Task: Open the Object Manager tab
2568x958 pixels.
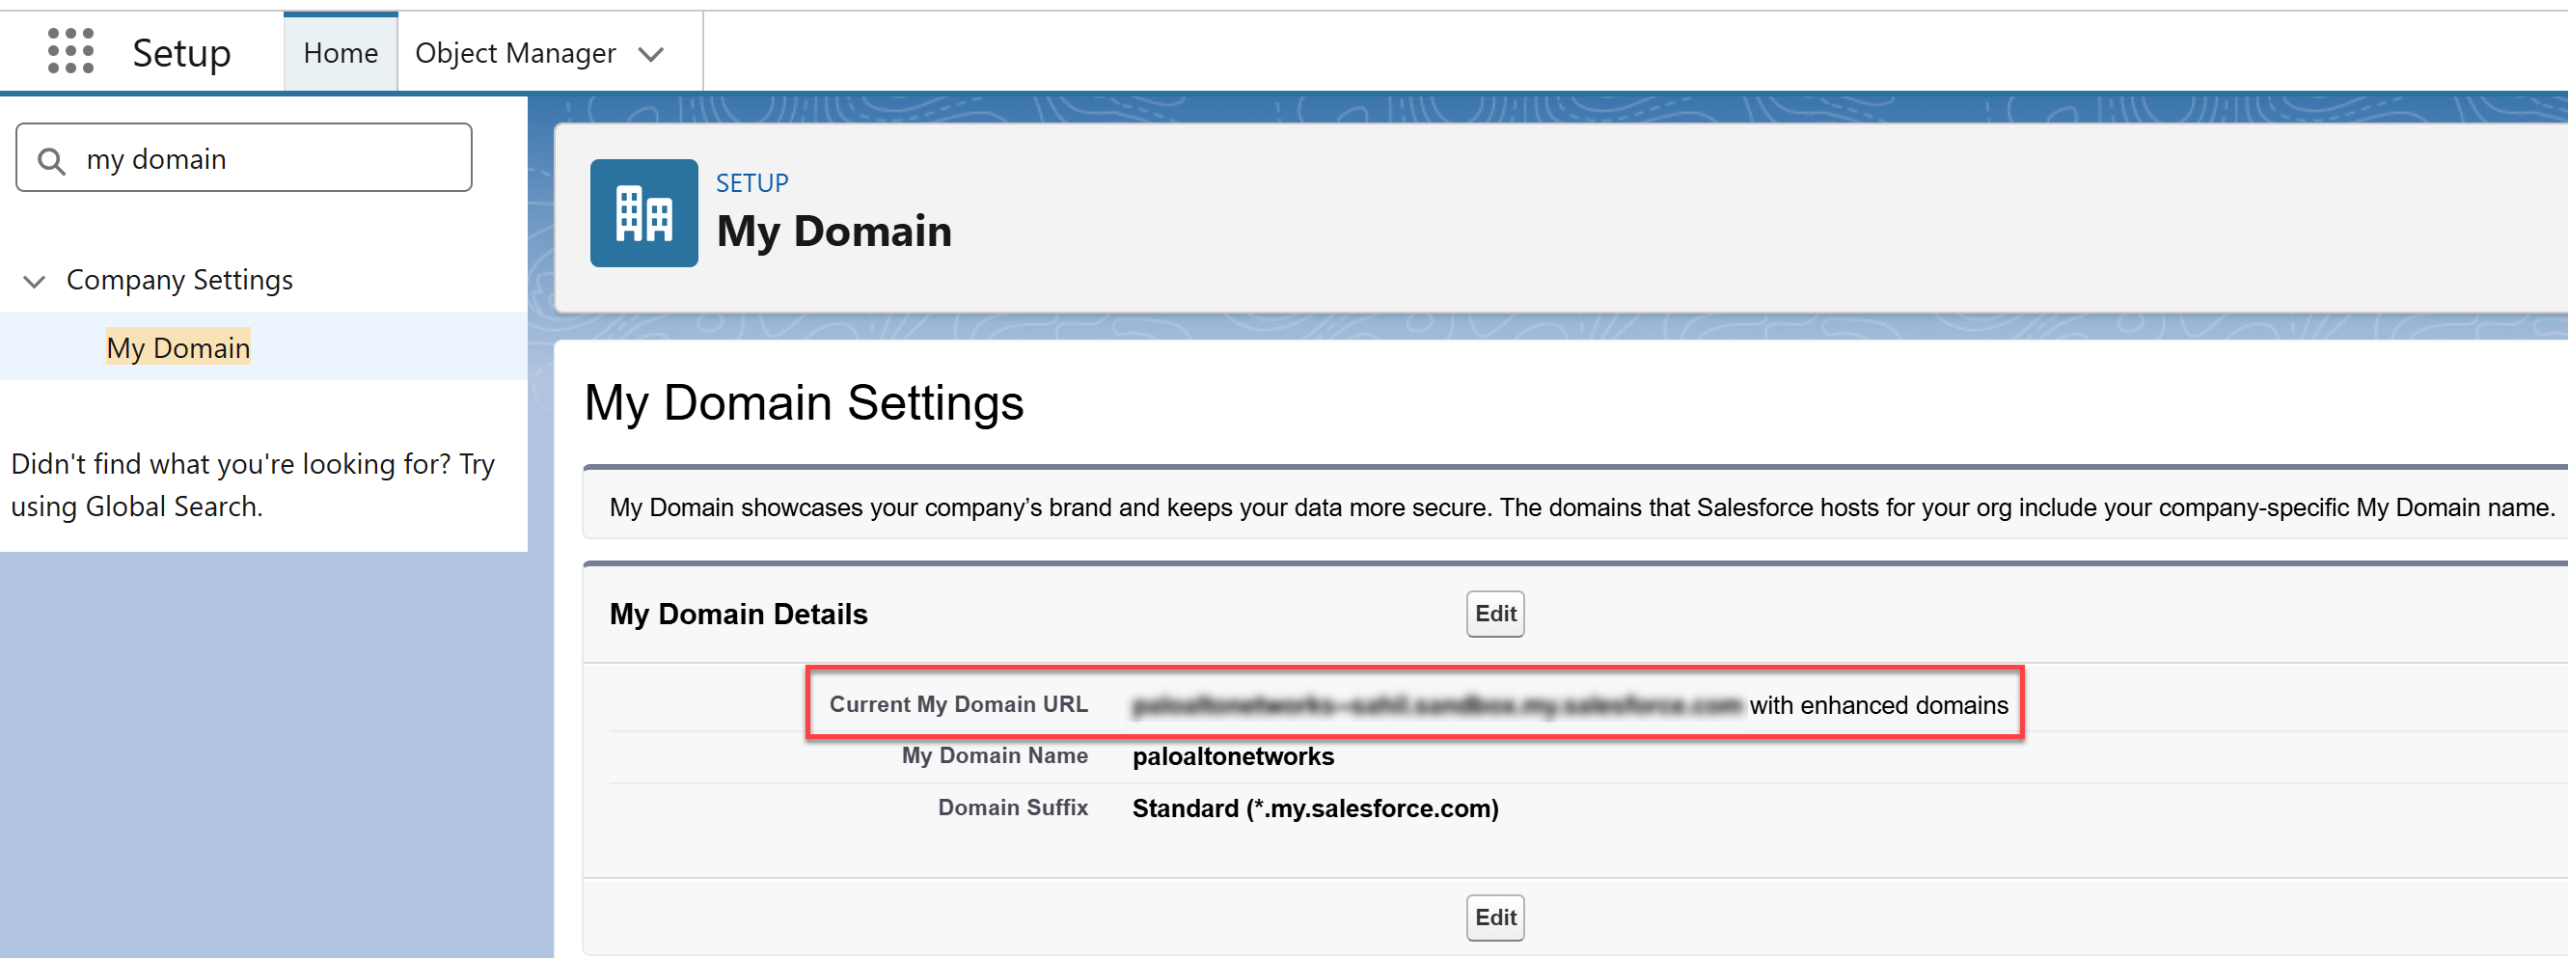Action: [x=514, y=53]
